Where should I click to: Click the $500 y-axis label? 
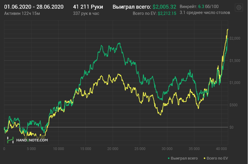233,105
